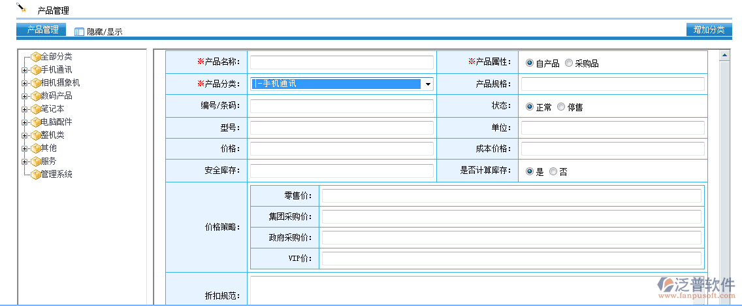Click the 隐藏/显示 link text
The width and height of the screenshot is (742, 306).
click(x=105, y=31)
